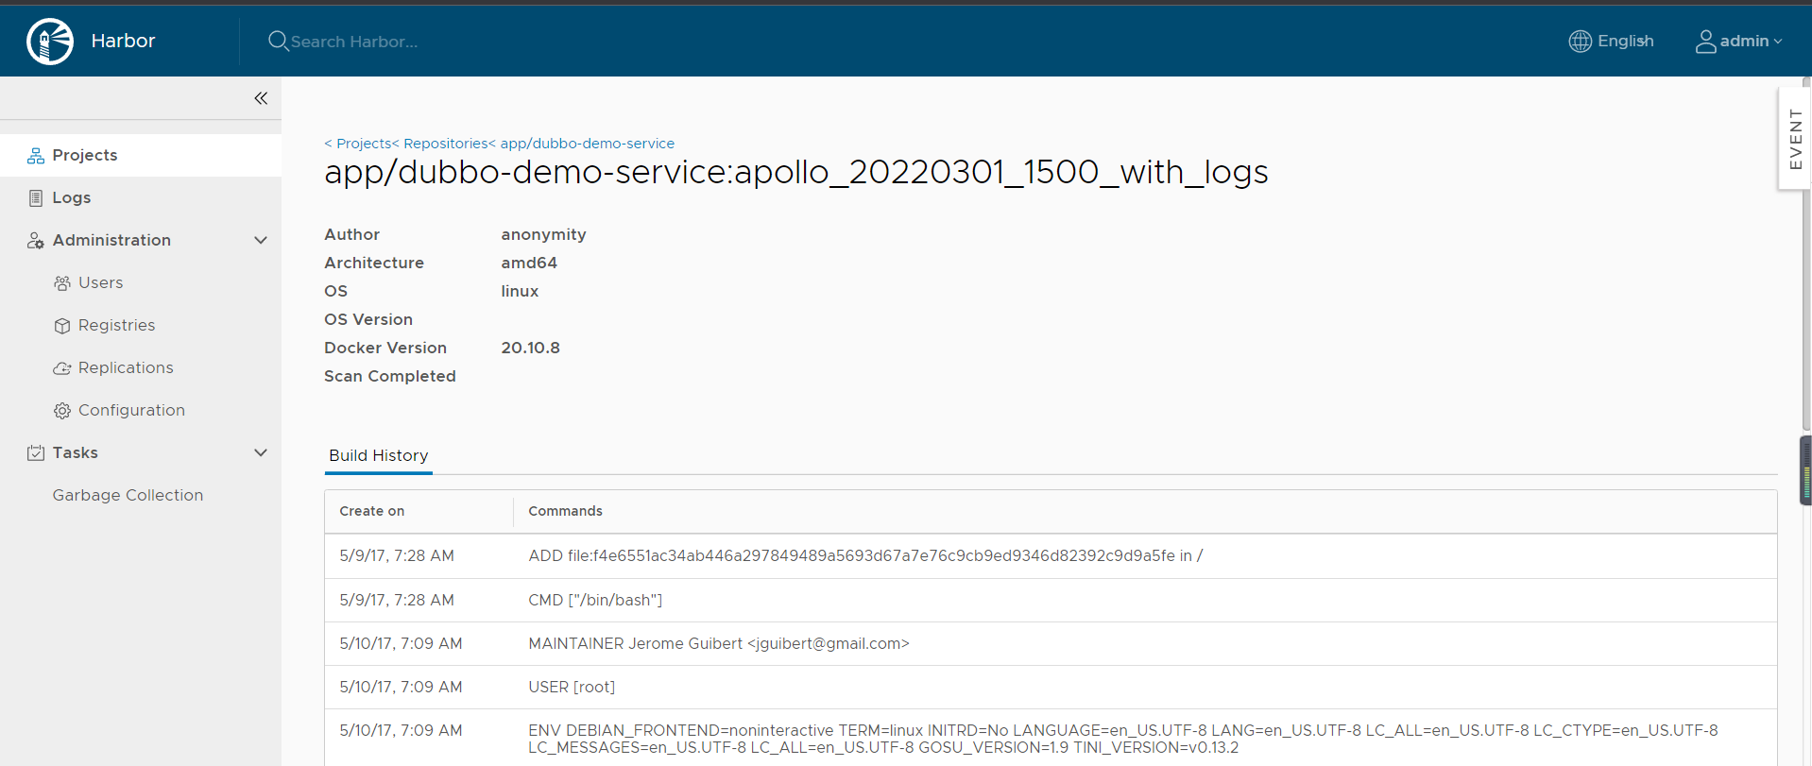Click the search magnifier icon
Viewport: 1812px width, 766px height.
pos(278,41)
